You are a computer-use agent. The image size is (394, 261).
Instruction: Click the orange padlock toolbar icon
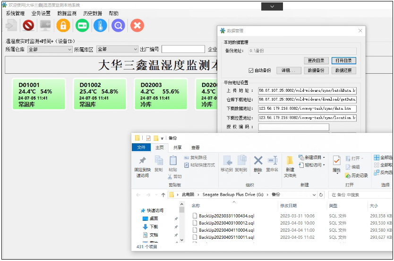(63, 25)
